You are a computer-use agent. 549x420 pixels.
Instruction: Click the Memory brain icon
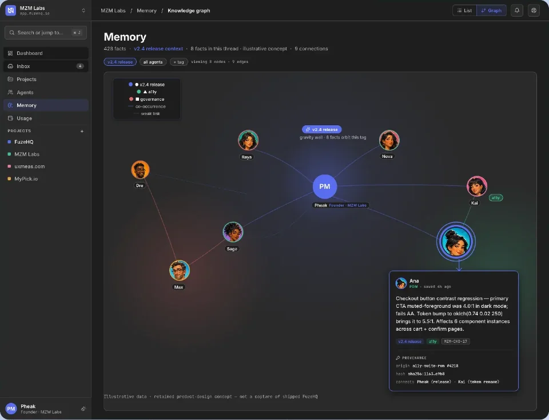pos(10,105)
